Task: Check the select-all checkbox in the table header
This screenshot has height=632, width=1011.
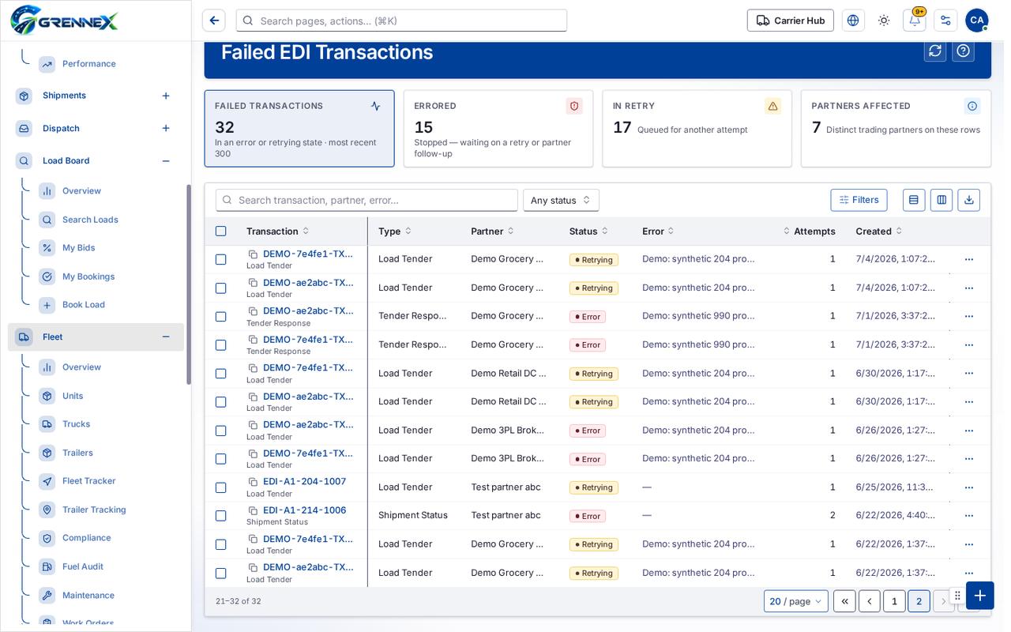Action: (x=220, y=231)
